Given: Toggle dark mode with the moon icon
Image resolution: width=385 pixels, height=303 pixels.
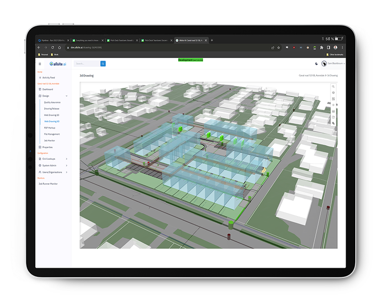Looking at the screenshot, I should point(316,64).
